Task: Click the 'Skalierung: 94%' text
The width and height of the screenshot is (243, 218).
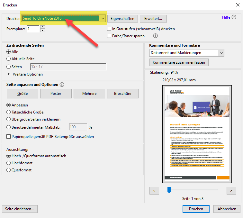Action: pos(164,72)
